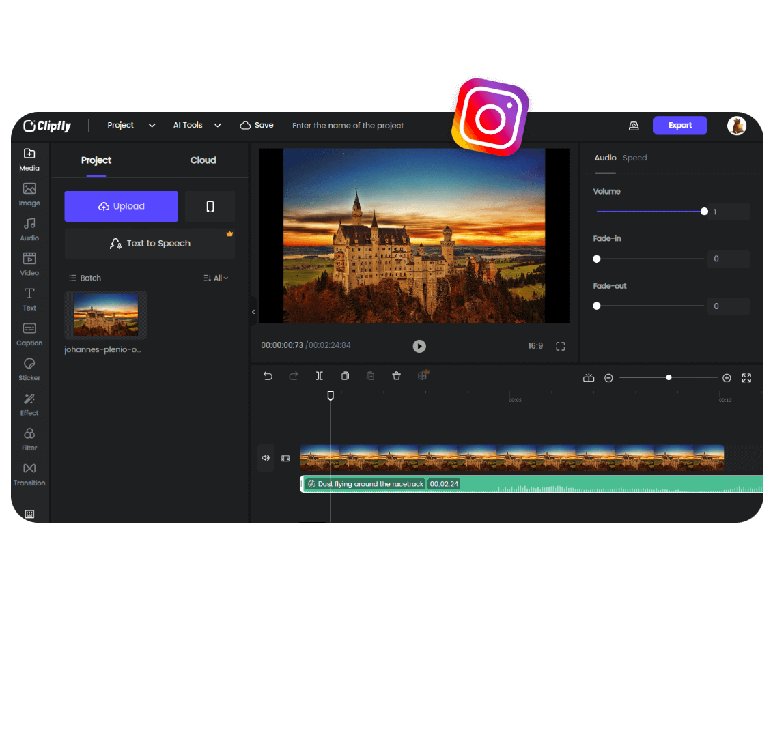Mute the video track speaker icon

(266, 458)
